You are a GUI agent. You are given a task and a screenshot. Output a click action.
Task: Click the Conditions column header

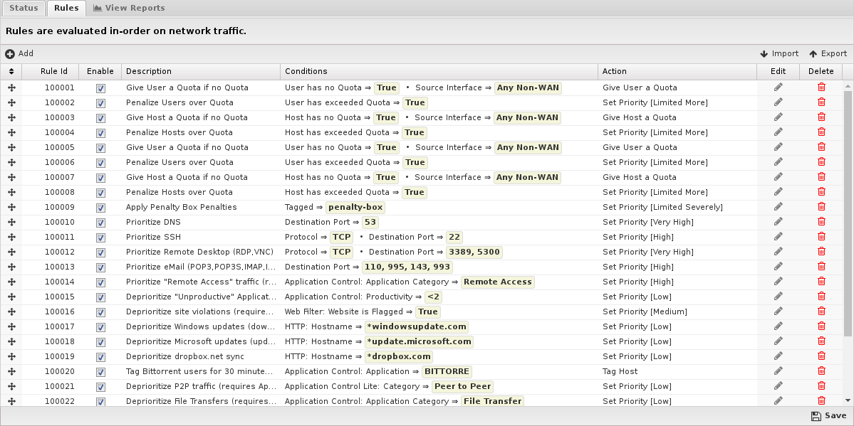point(439,71)
